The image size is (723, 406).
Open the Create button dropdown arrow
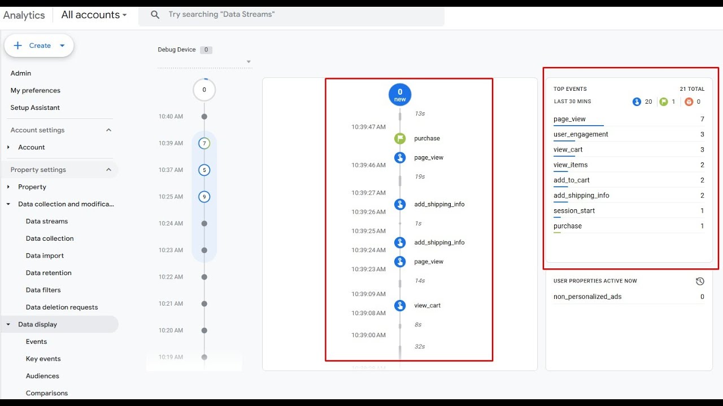click(x=62, y=46)
